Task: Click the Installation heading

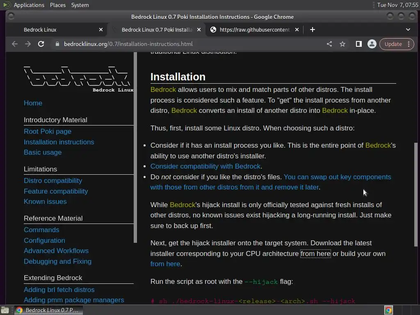Action: coord(178,77)
